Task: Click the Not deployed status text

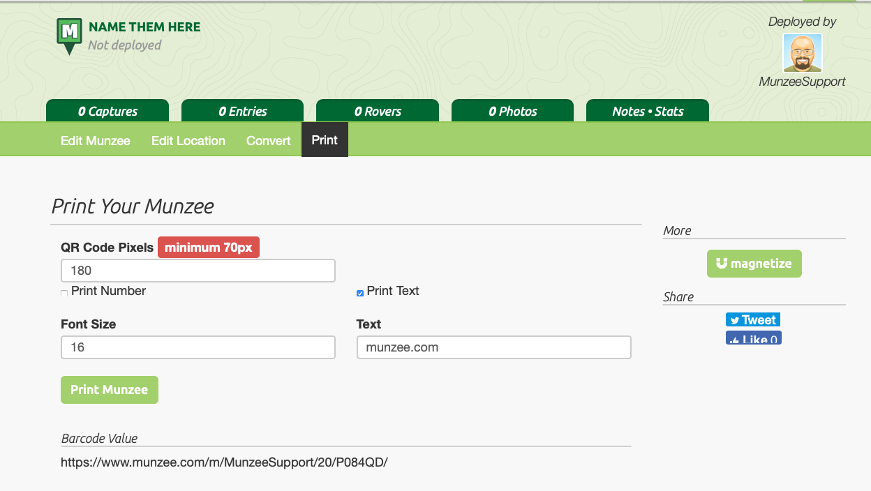Action: click(124, 45)
